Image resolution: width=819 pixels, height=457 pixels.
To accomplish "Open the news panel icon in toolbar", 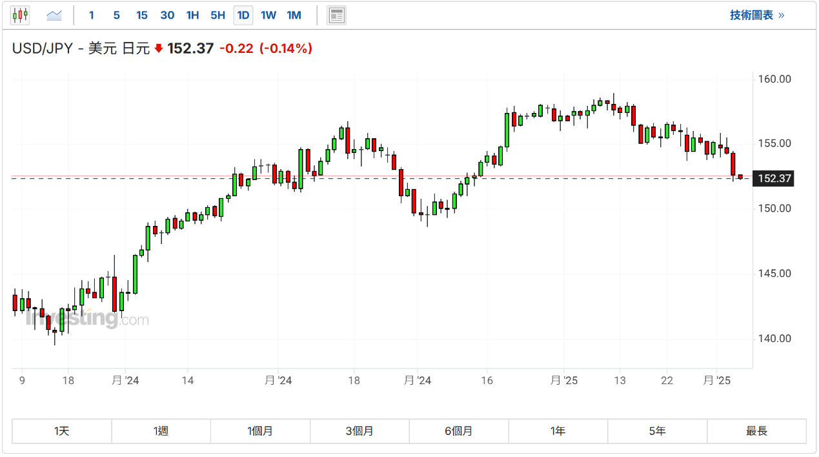I will [336, 15].
